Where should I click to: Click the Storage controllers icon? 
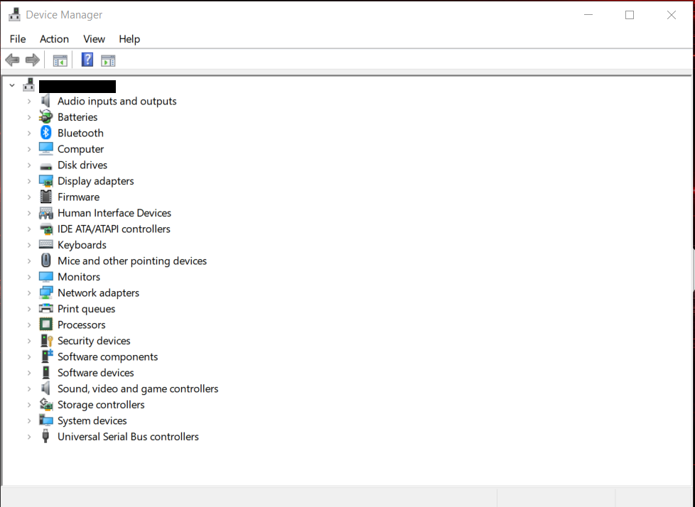(x=45, y=404)
